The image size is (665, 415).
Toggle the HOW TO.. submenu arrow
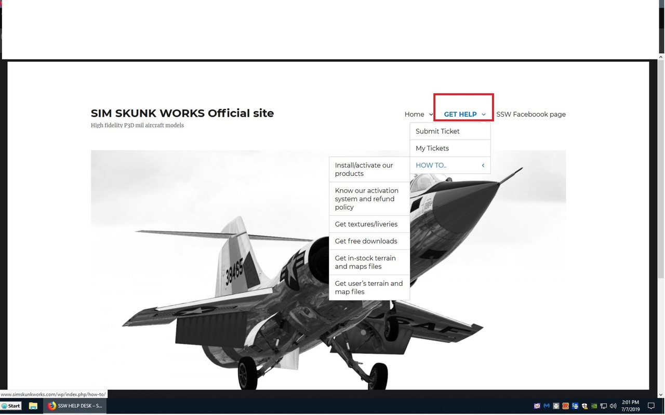483,165
